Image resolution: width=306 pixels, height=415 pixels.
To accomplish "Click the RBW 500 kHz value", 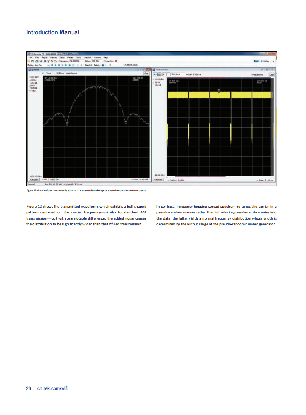I will tap(34, 88).
